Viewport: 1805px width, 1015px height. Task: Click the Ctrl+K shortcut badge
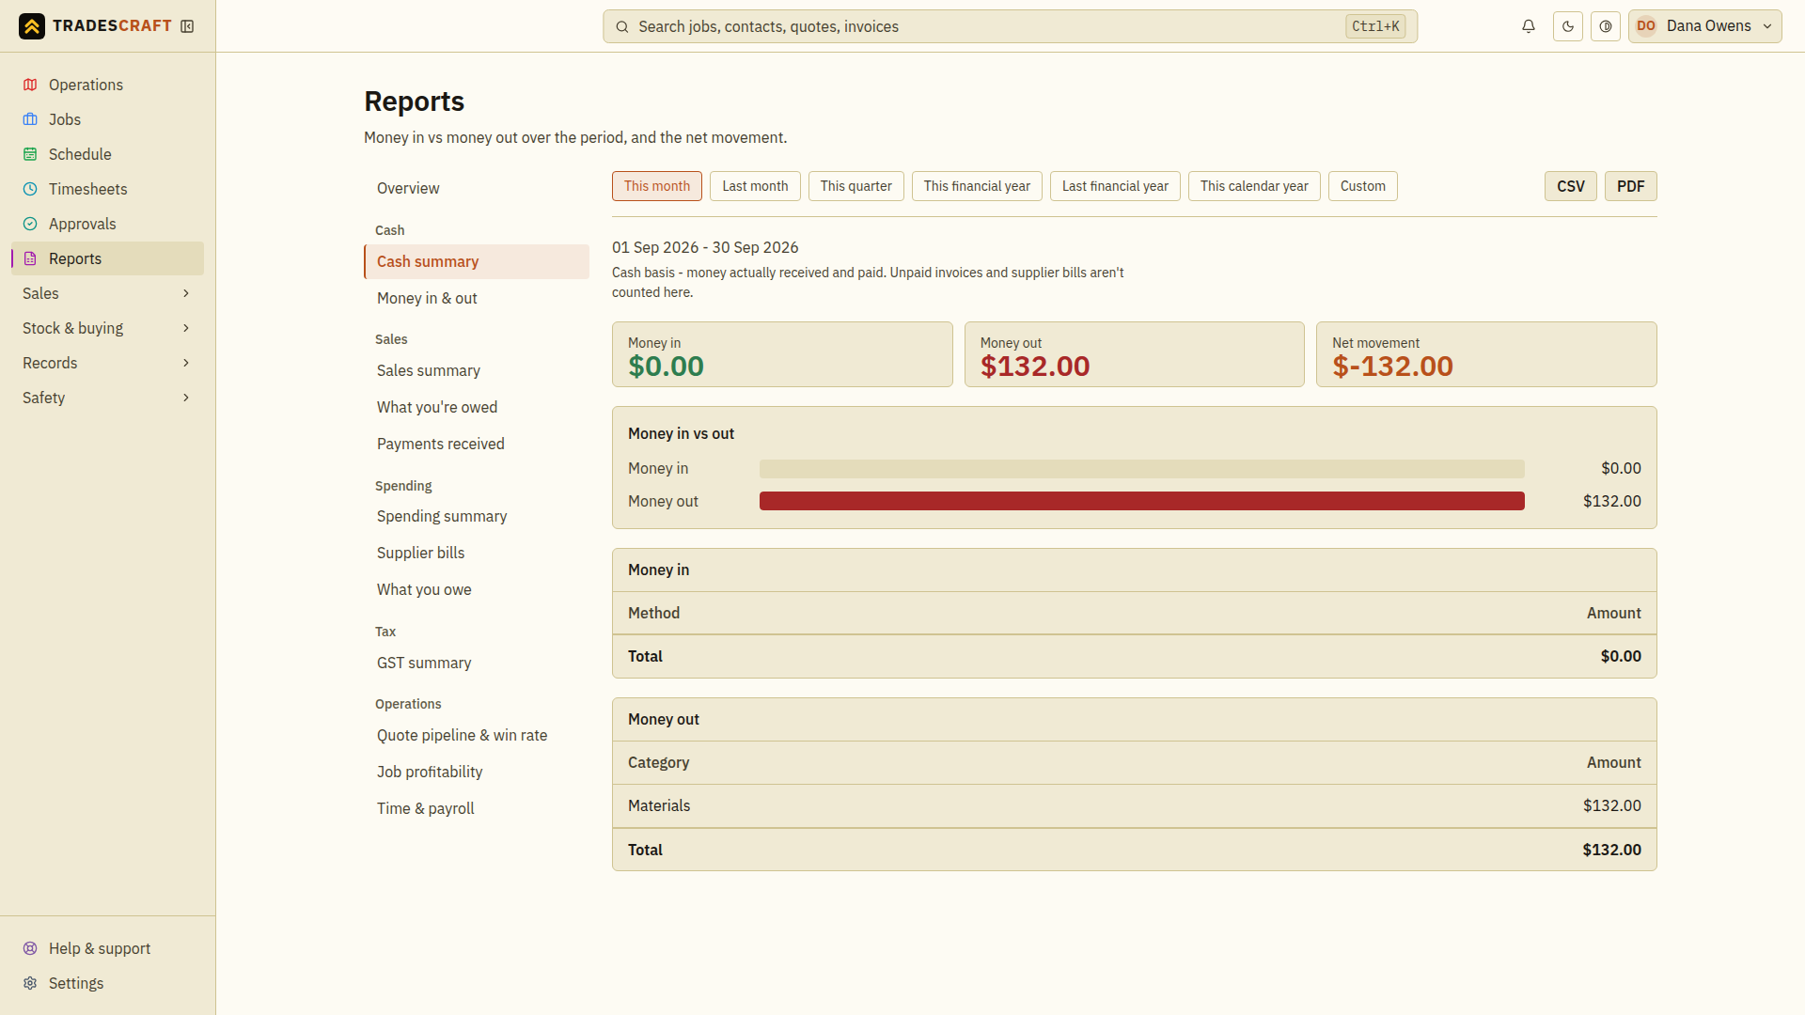pyautogui.click(x=1375, y=26)
